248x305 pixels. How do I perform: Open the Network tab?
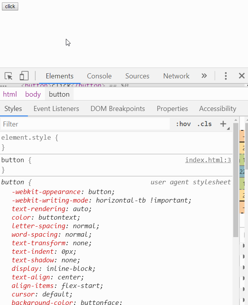176,76
